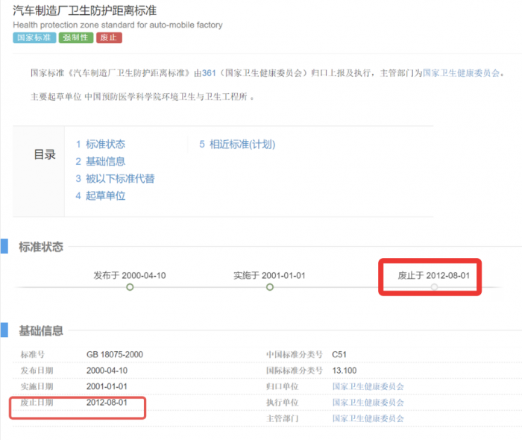Click the 发布于 2000-04-10 timeline circle
522x440 pixels.
pyautogui.click(x=130, y=287)
